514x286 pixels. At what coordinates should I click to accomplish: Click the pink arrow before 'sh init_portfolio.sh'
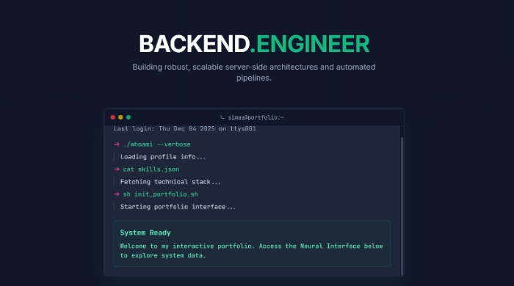116,194
